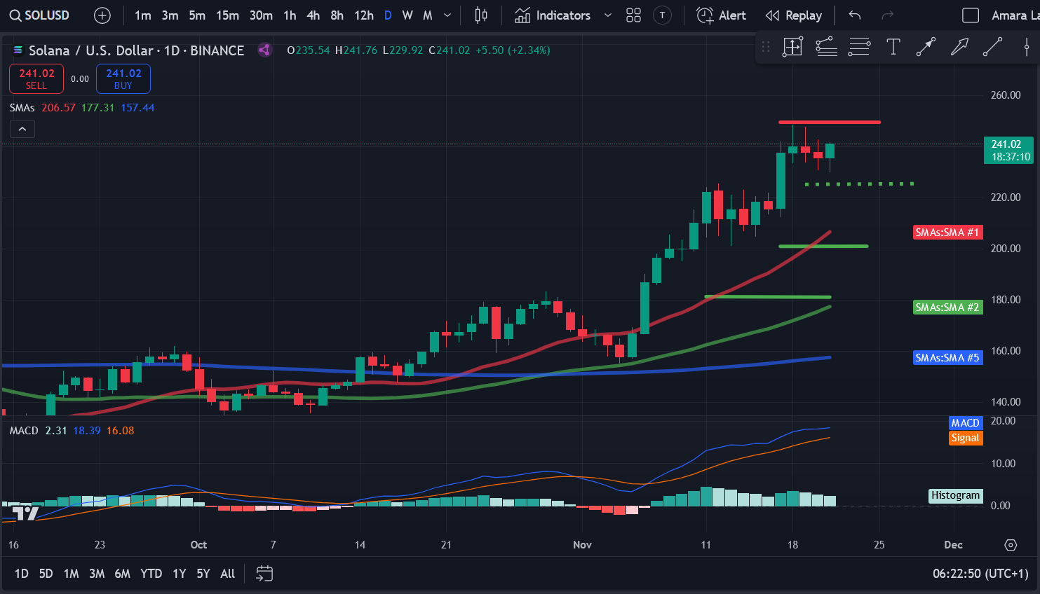The width and height of the screenshot is (1040, 594).
Task: Switch to the 8h interval
Action: pos(337,15)
